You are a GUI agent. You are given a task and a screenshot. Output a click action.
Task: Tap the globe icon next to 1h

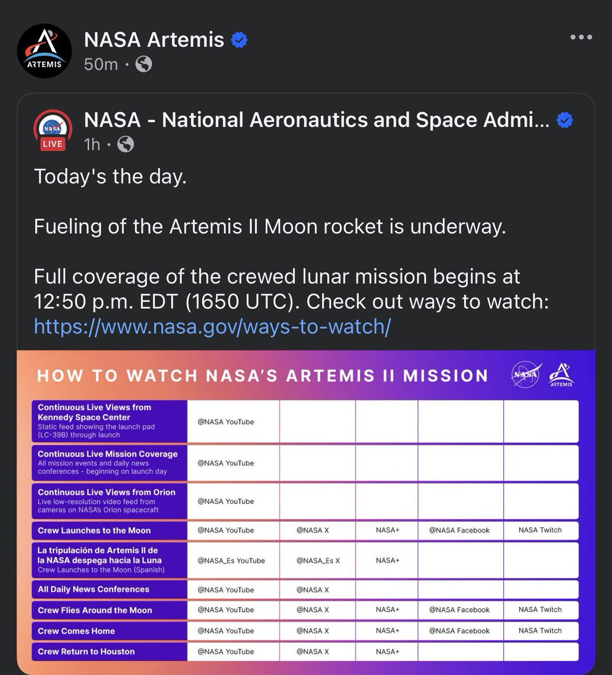[126, 145]
